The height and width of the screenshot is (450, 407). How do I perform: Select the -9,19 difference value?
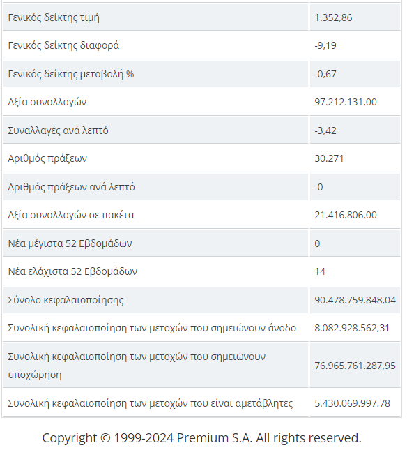pos(325,45)
